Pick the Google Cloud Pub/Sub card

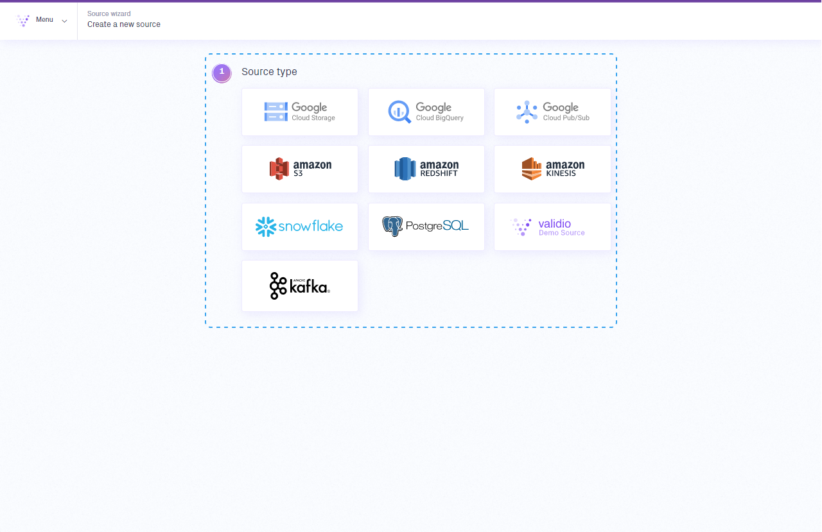(552, 112)
